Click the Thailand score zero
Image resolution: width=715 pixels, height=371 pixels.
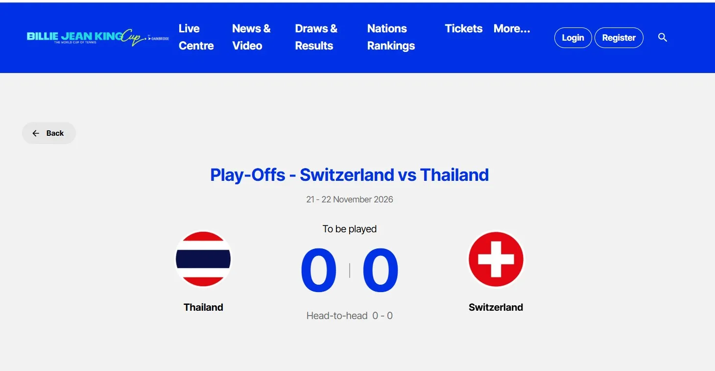tap(319, 270)
